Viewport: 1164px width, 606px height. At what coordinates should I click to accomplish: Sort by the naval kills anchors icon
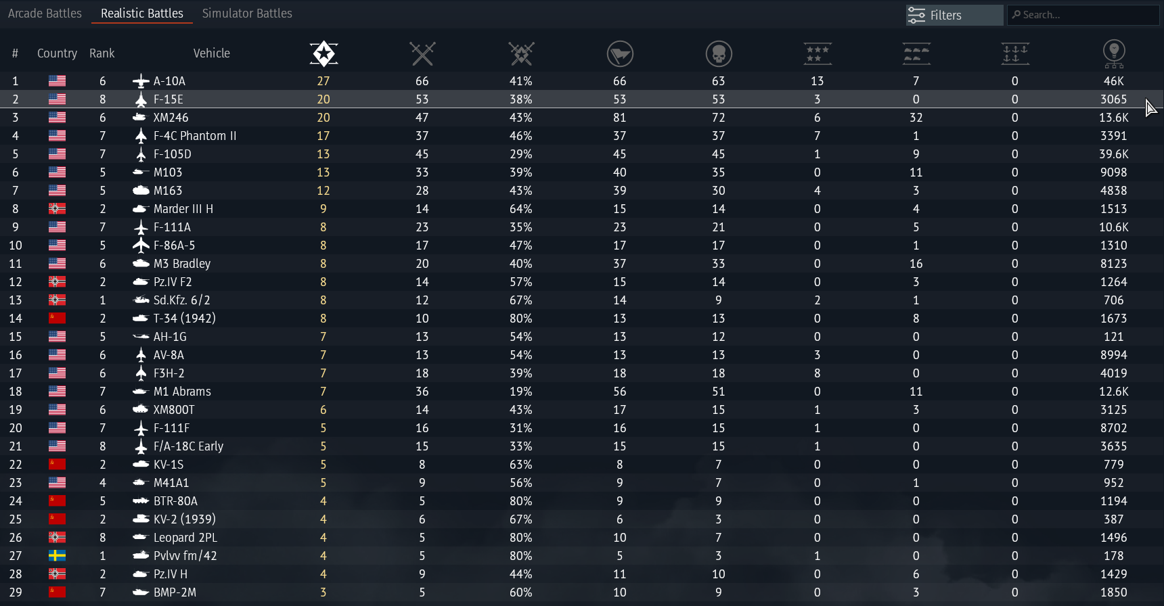tap(1015, 53)
